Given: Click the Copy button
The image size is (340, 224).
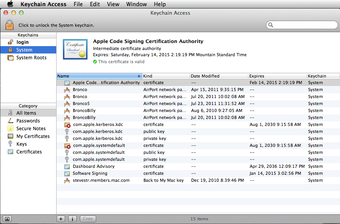Looking at the screenshot, I should [88, 219].
